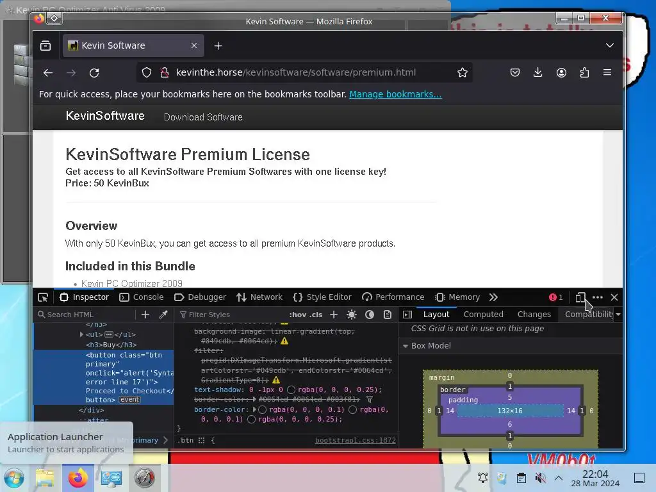
Task: Go back to the previous page
Action: click(48, 73)
